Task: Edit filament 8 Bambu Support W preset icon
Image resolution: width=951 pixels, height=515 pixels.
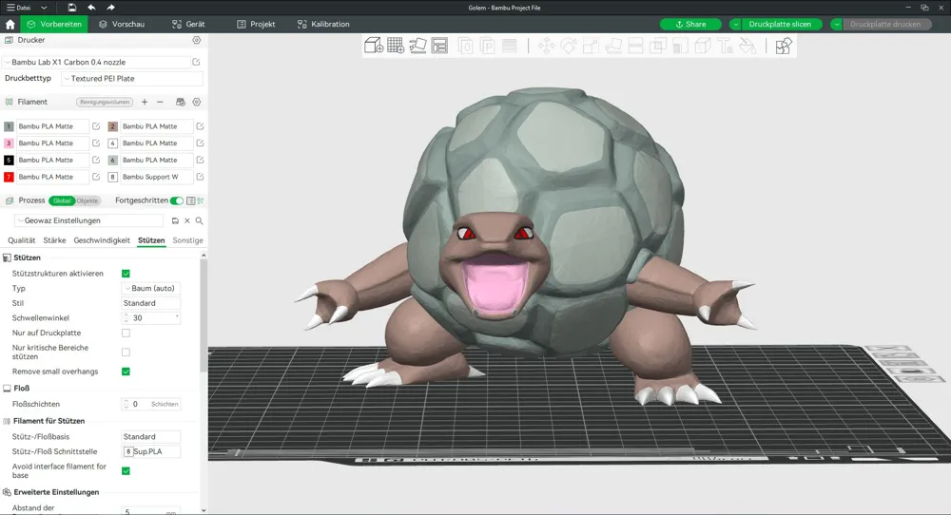Action: [200, 177]
